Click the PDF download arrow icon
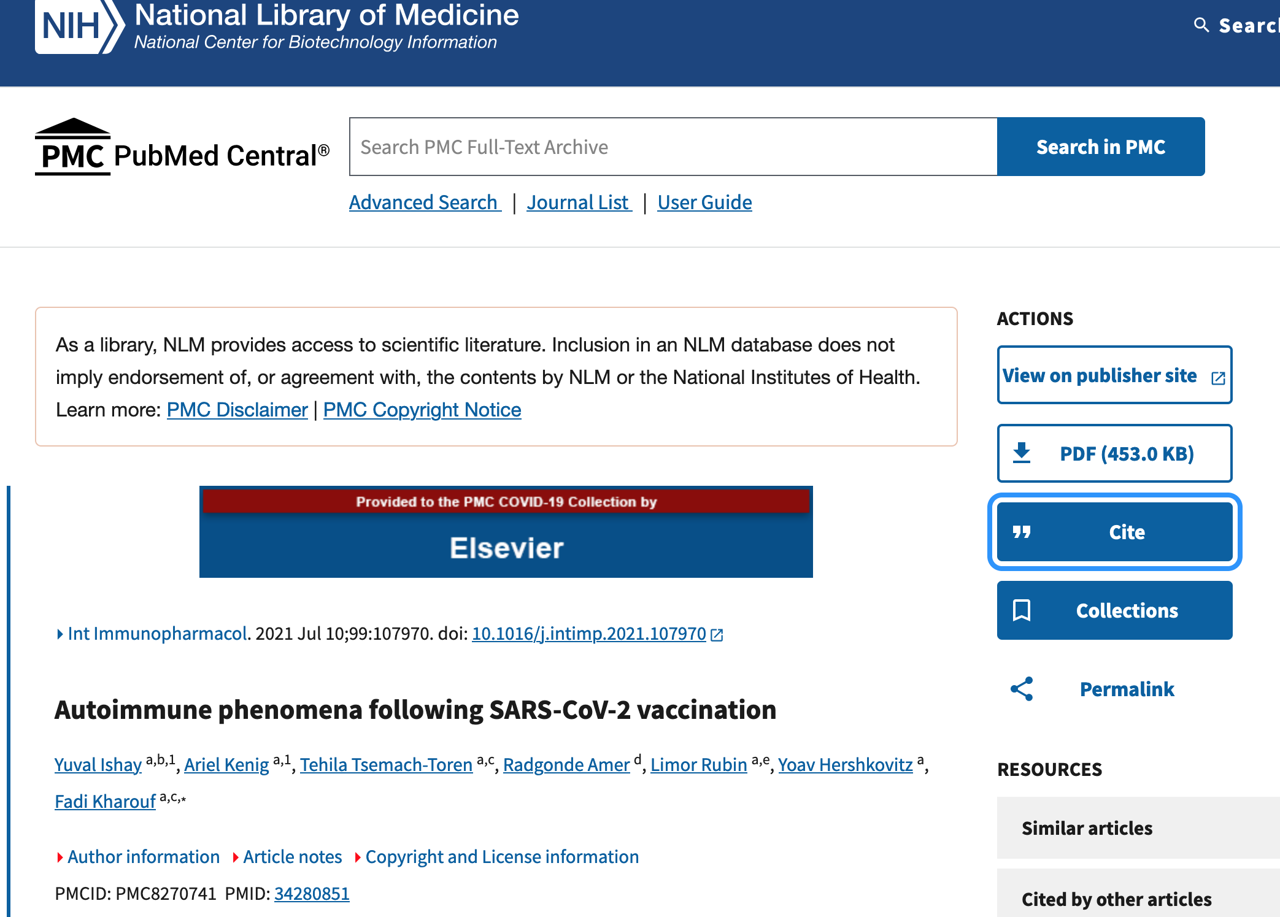The width and height of the screenshot is (1280, 917). click(x=1022, y=453)
